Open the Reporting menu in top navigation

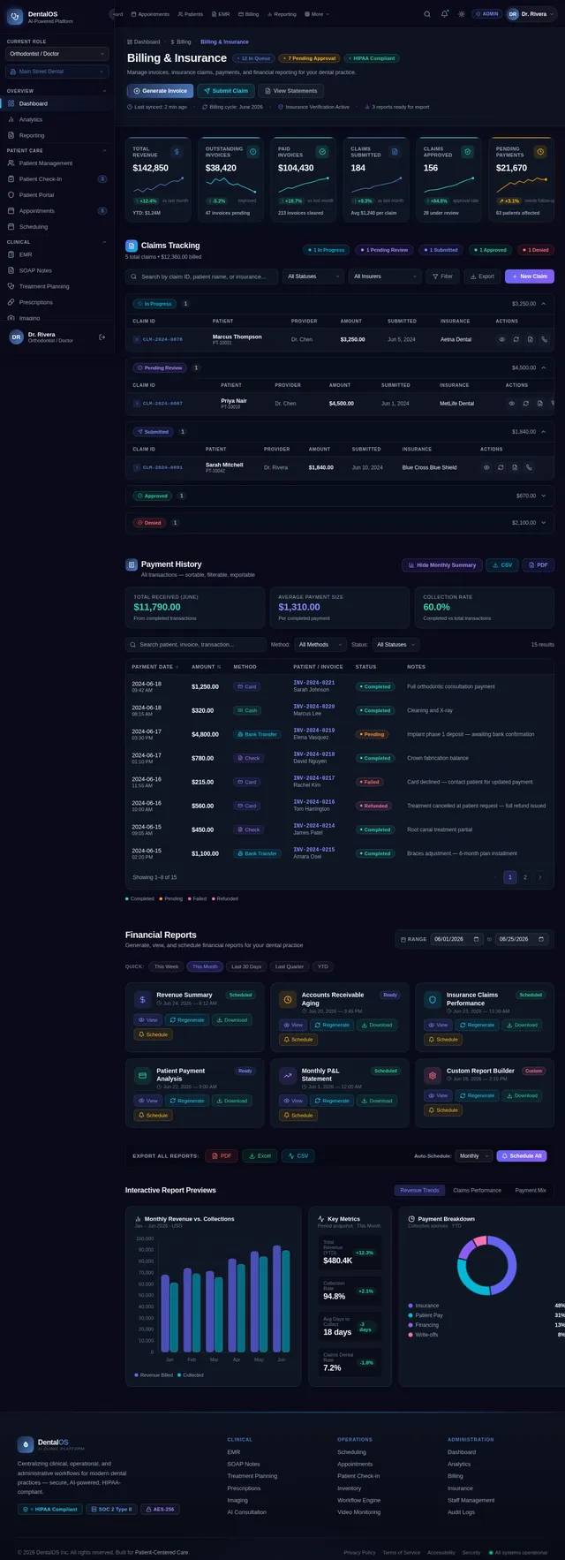(282, 14)
